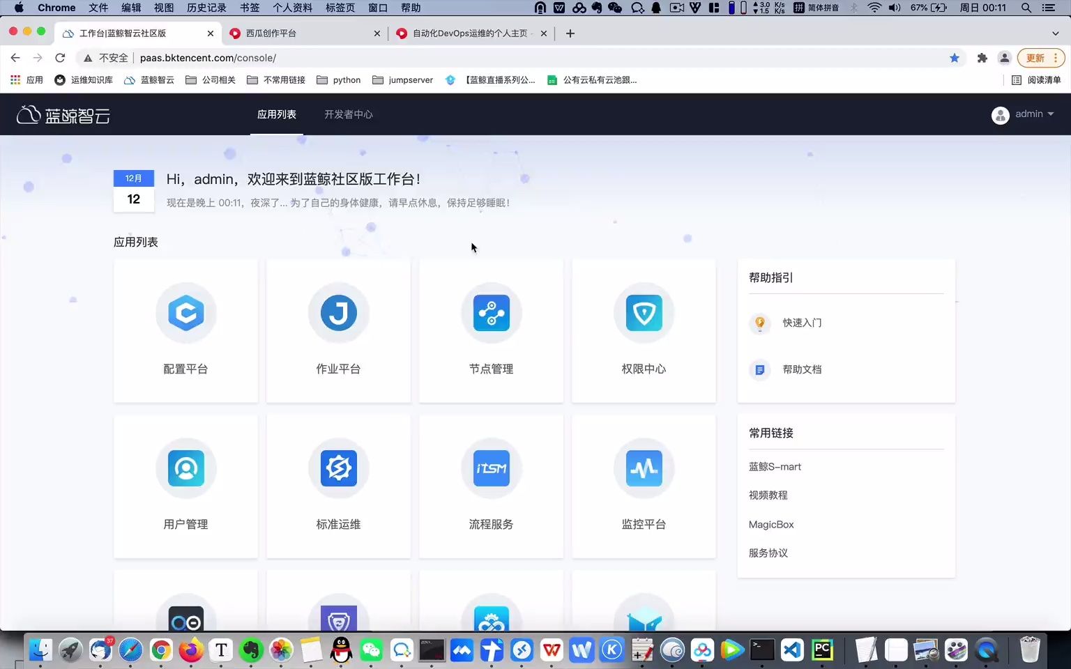Open the 公司相关 bookmark folder
Viewport: 1071px width, 669px height.
pyautogui.click(x=211, y=80)
